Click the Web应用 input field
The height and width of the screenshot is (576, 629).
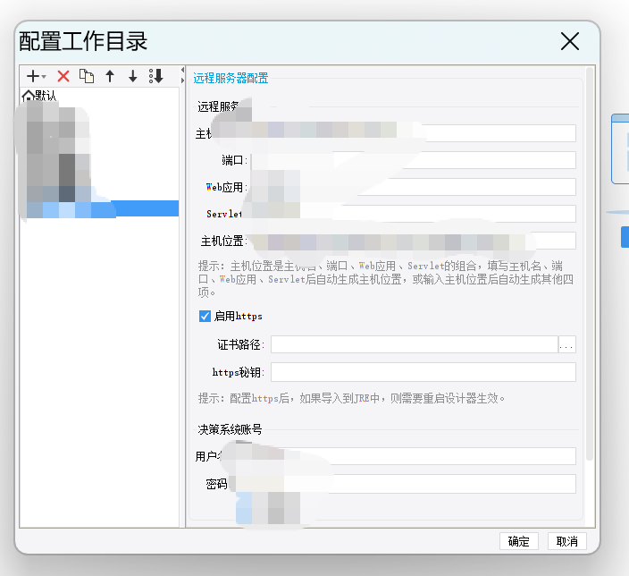[413, 187]
